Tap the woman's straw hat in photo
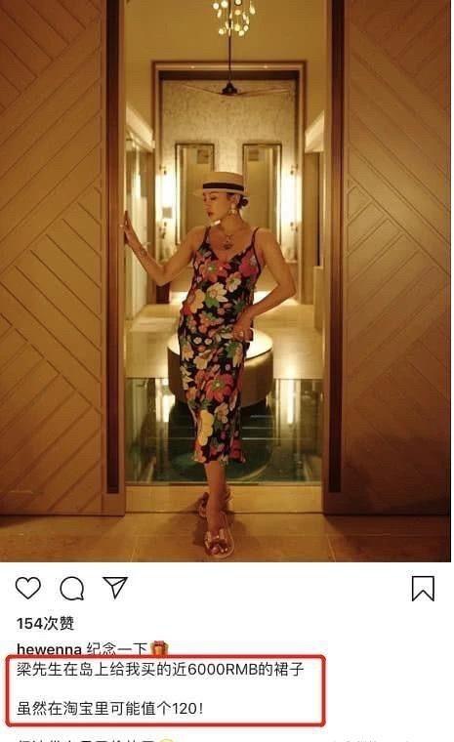This screenshot has width=454, height=742. pyautogui.click(x=221, y=184)
